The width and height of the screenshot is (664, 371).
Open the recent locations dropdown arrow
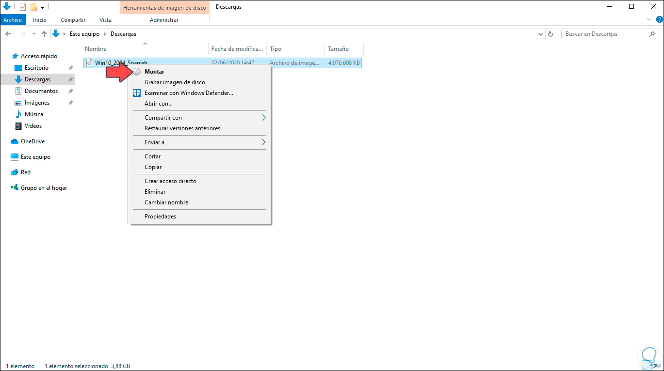click(34, 34)
